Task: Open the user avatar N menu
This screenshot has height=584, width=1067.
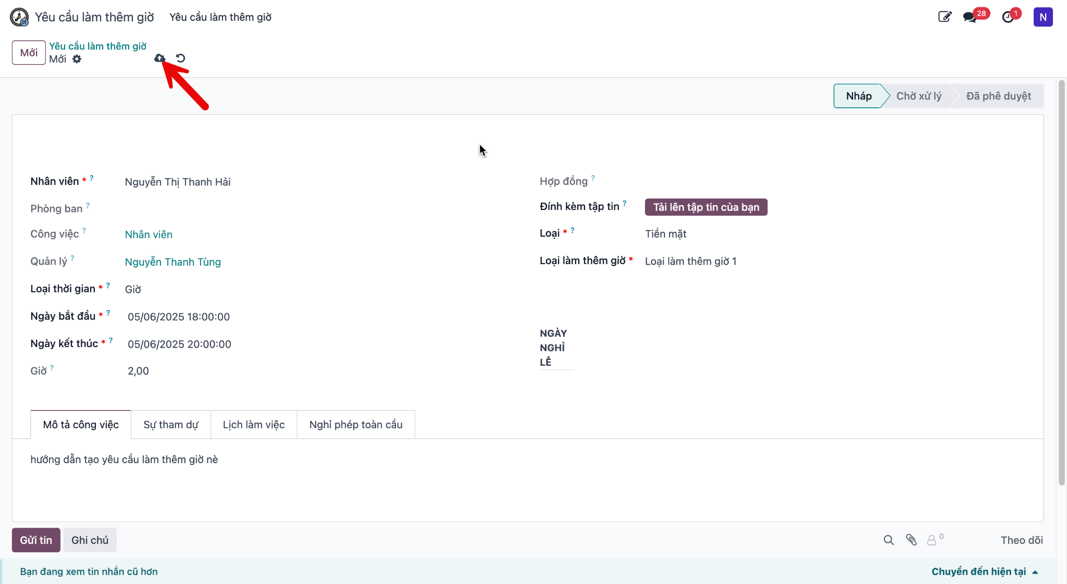Action: [1043, 17]
